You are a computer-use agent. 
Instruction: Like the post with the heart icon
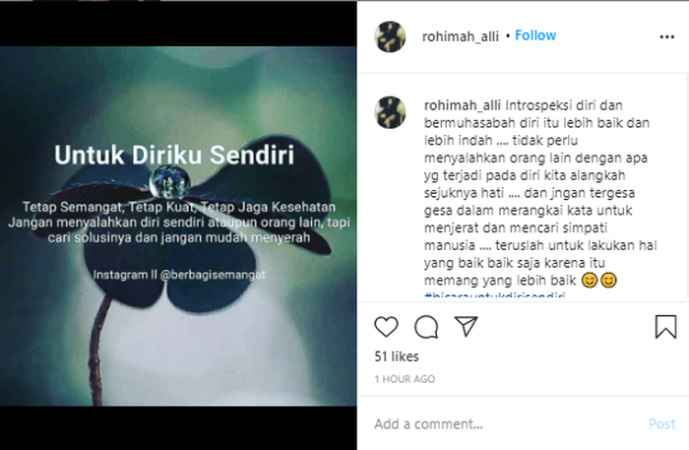click(386, 327)
